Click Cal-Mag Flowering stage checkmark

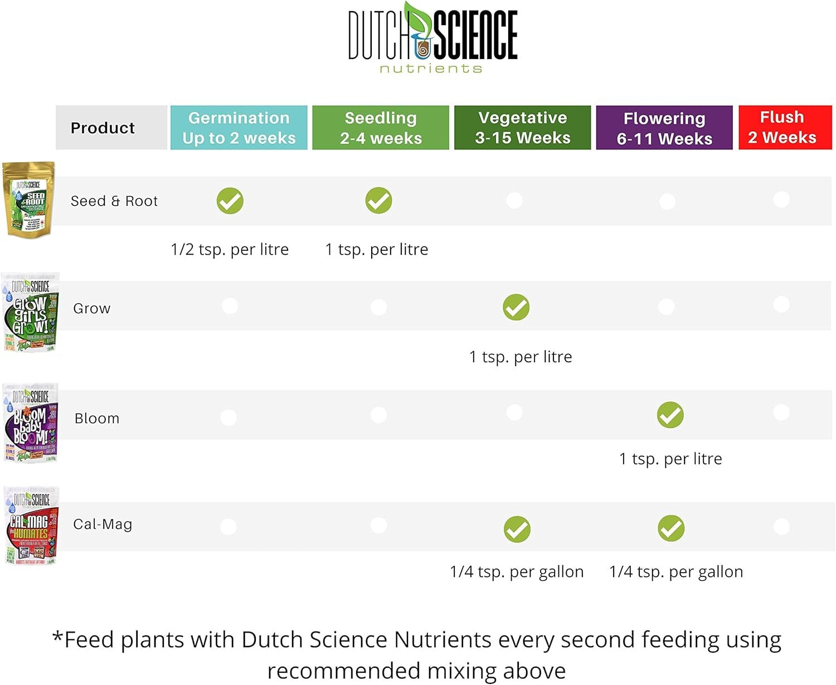tap(671, 528)
